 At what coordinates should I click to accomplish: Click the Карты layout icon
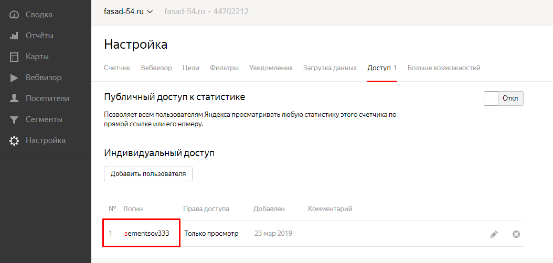pyautogui.click(x=14, y=57)
